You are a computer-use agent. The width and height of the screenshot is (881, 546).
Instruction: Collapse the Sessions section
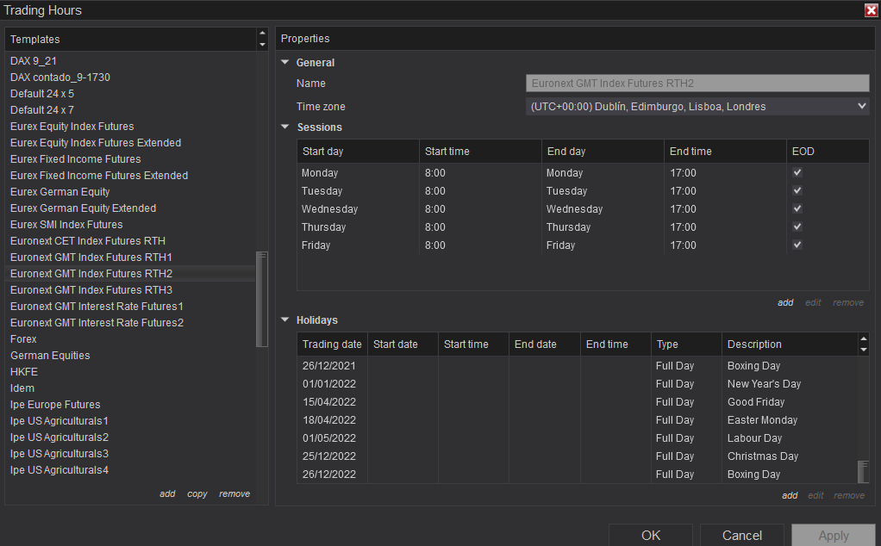point(285,127)
